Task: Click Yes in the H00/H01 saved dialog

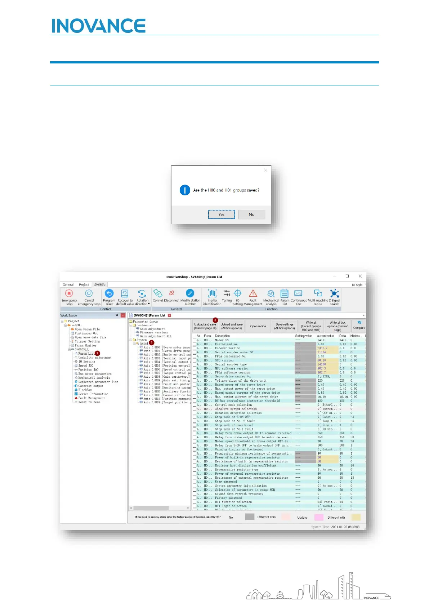Action: [x=222, y=214]
